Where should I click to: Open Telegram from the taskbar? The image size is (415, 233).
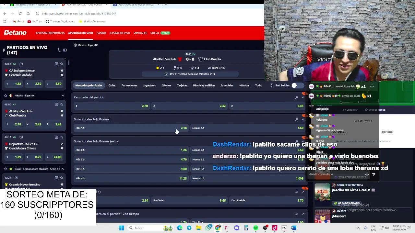tap(189, 228)
